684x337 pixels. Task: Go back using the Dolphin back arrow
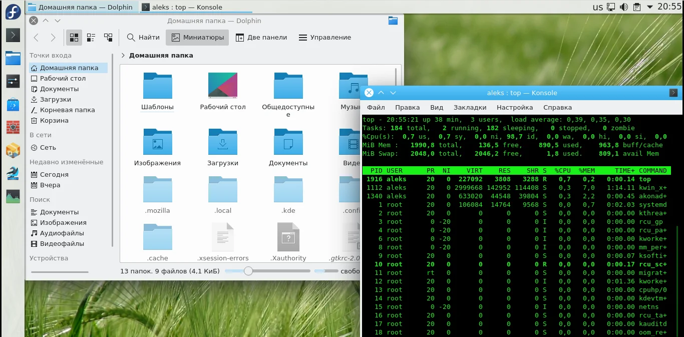36,38
